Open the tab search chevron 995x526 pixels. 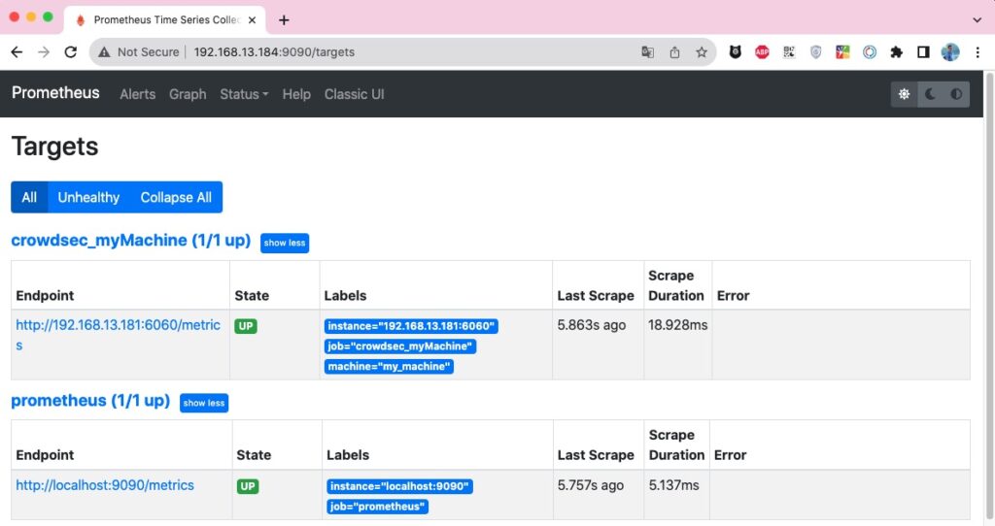pos(978,20)
